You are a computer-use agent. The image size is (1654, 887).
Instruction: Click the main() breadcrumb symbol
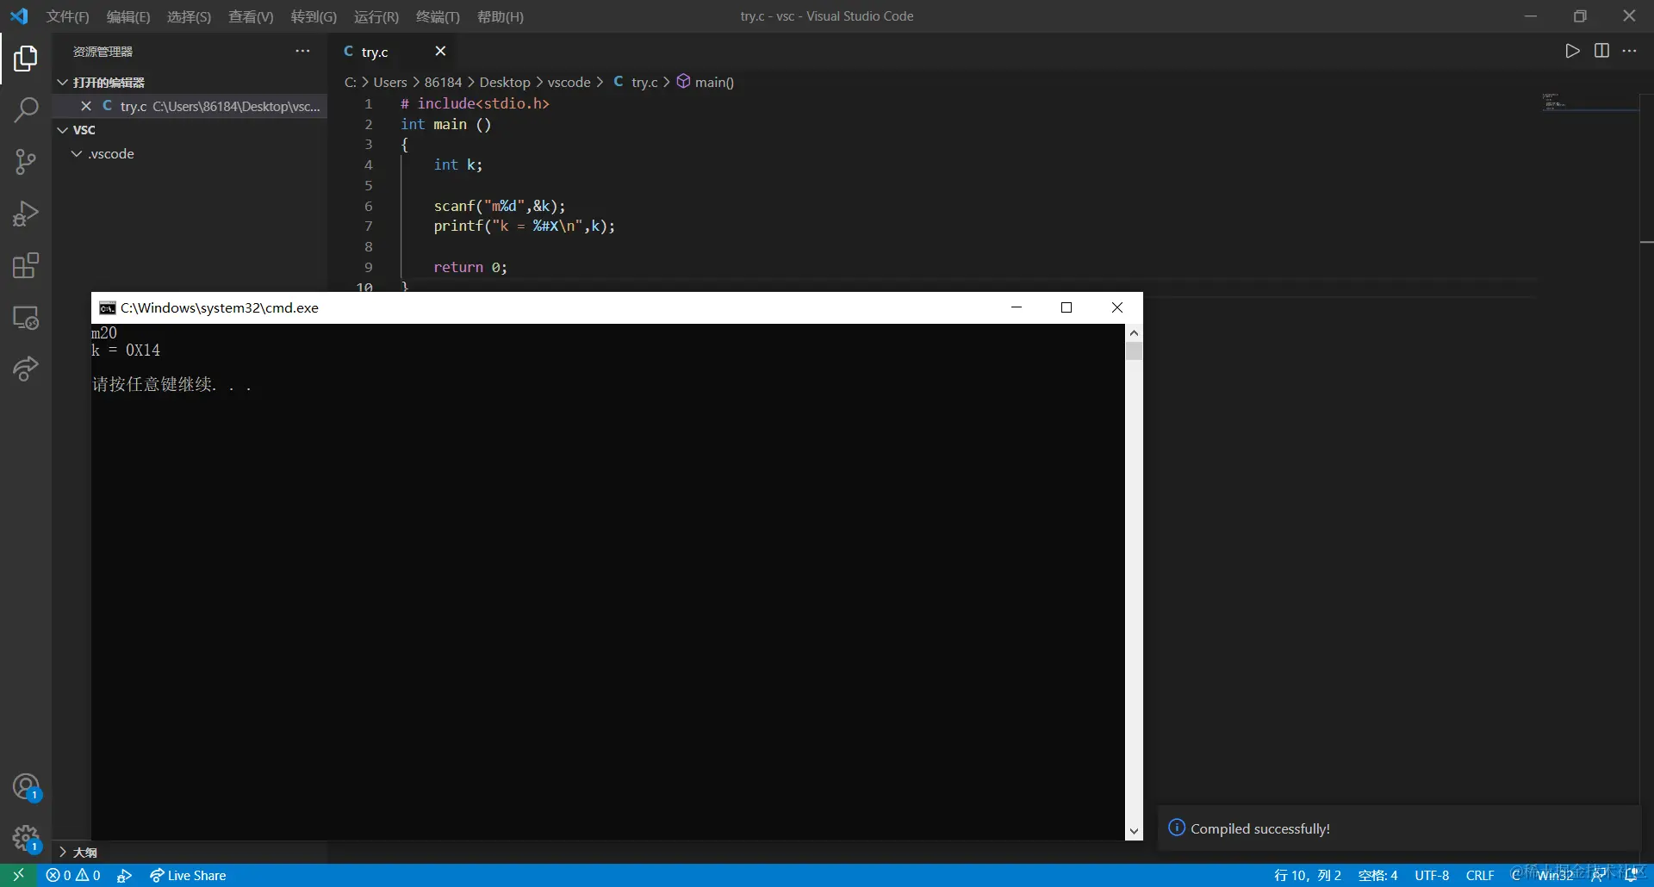(706, 82)
